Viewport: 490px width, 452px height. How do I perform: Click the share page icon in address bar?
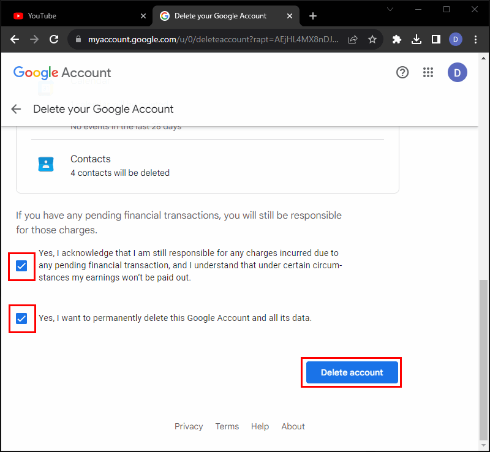(x=353, y=39)
